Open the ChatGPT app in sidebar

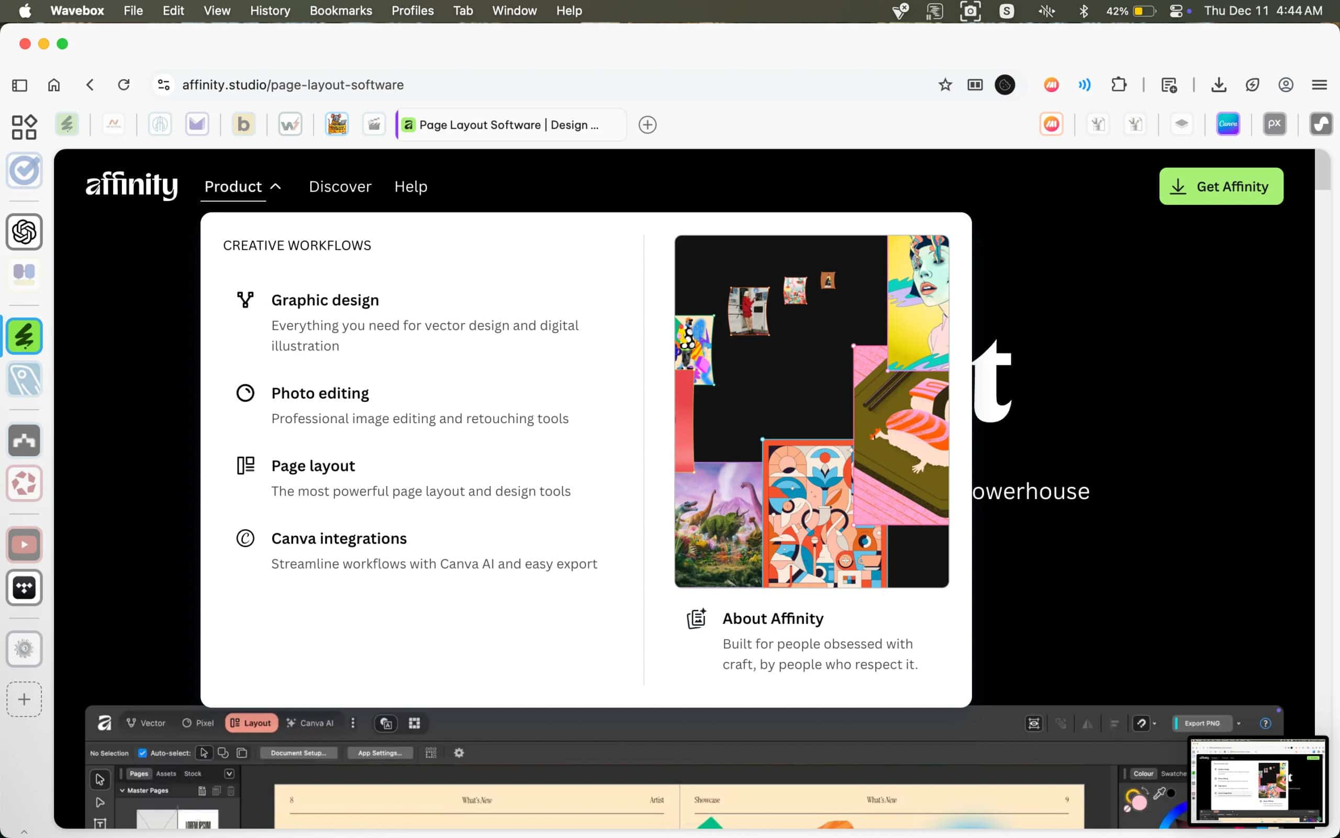(x=25, y=231)
